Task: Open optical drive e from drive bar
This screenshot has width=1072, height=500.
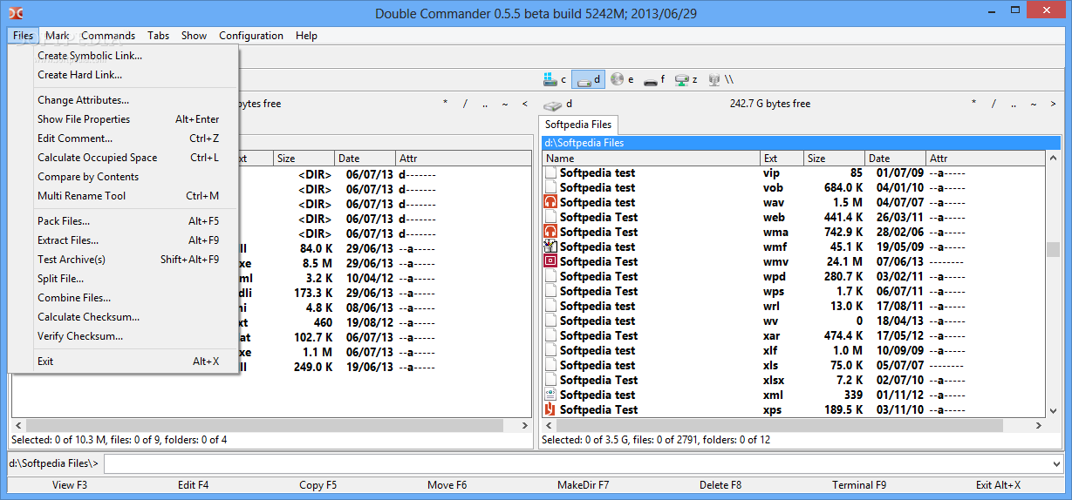Action: pos(622,79)
